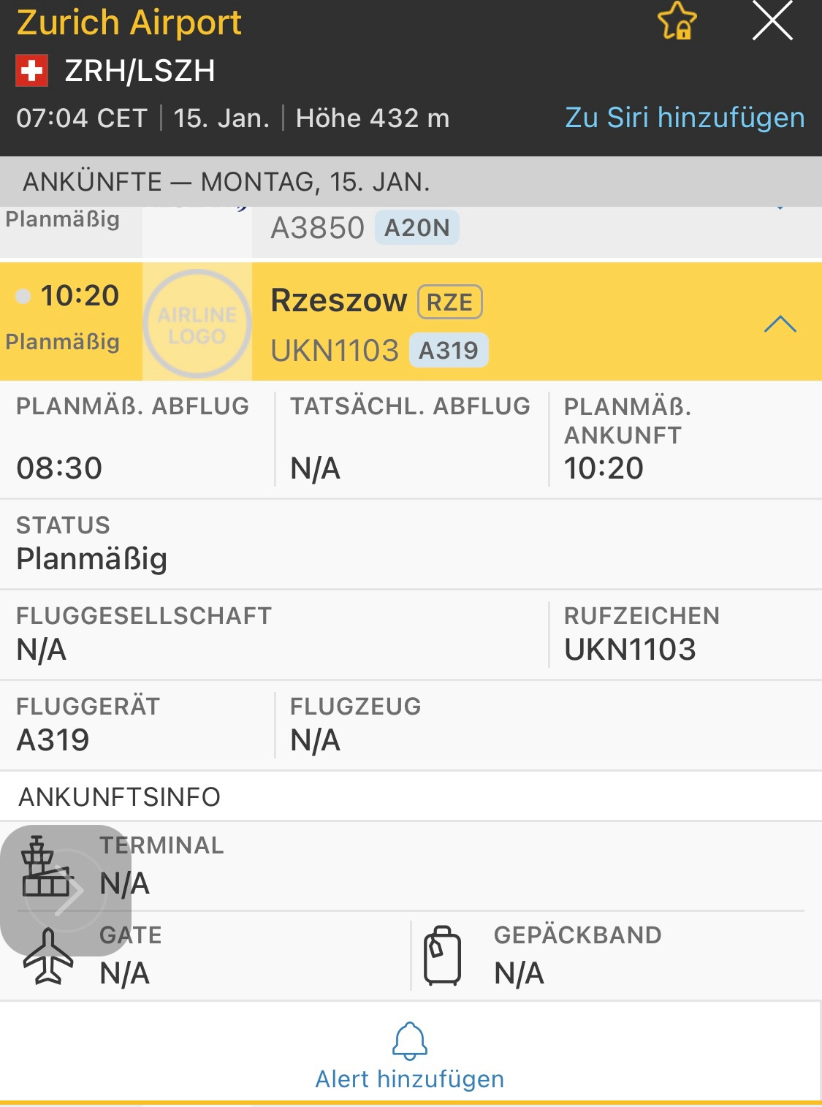
Task: Collapse the Rzeszow flight details chevron
Action: click(x=780, y=324)
